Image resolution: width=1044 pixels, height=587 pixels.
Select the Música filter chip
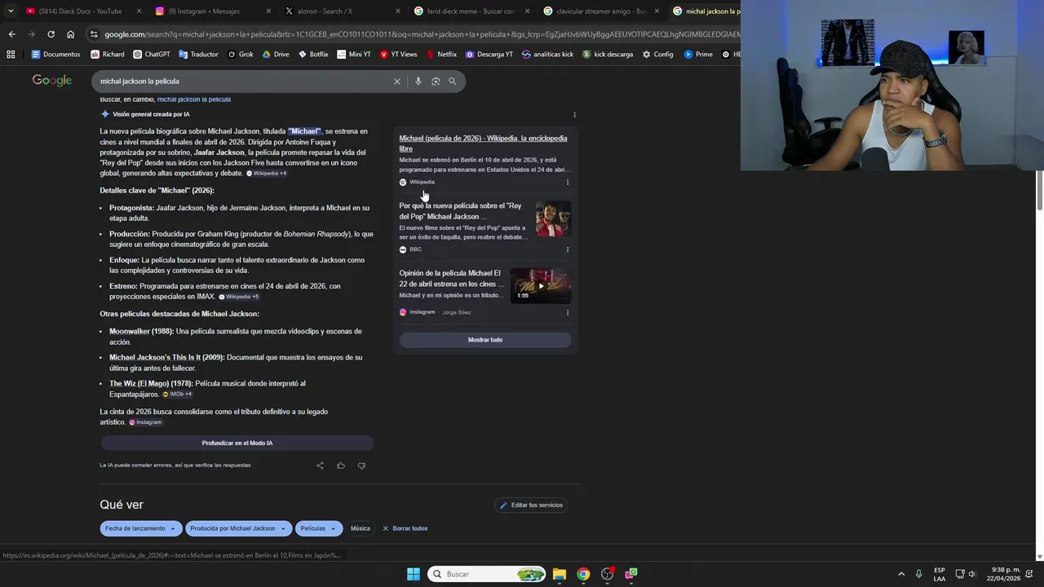point(361,528)
